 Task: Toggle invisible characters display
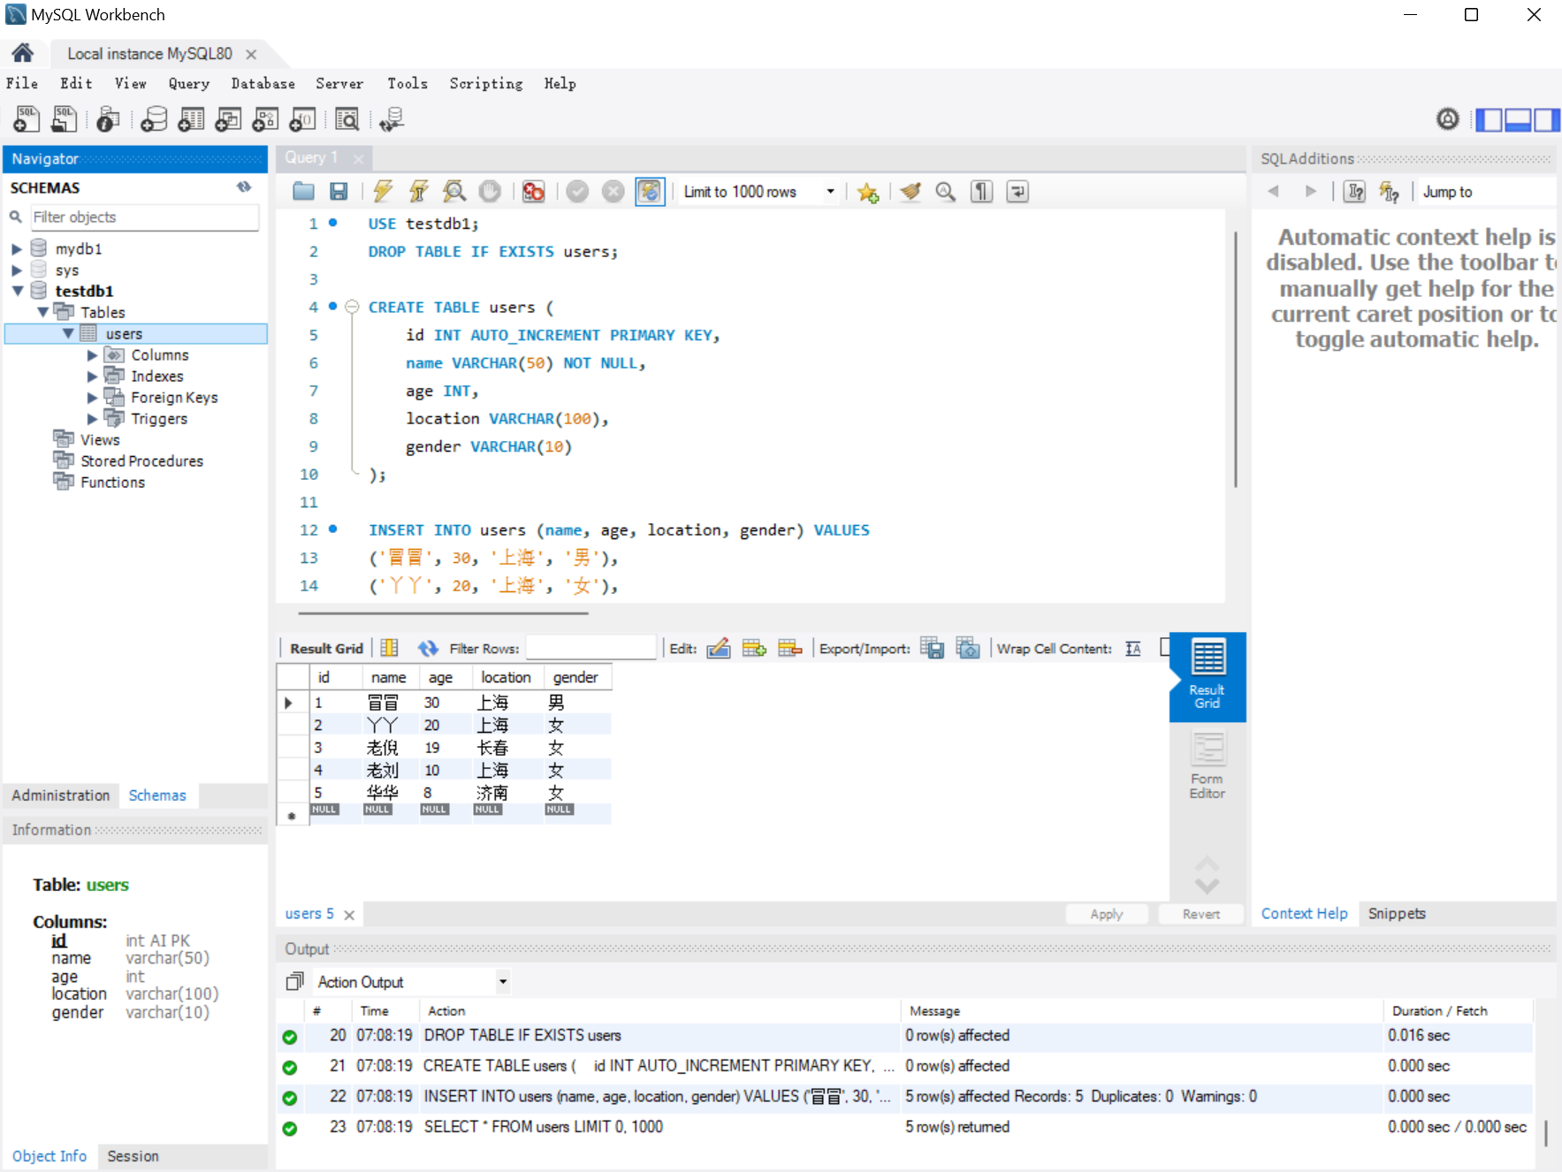click(982, 191)
